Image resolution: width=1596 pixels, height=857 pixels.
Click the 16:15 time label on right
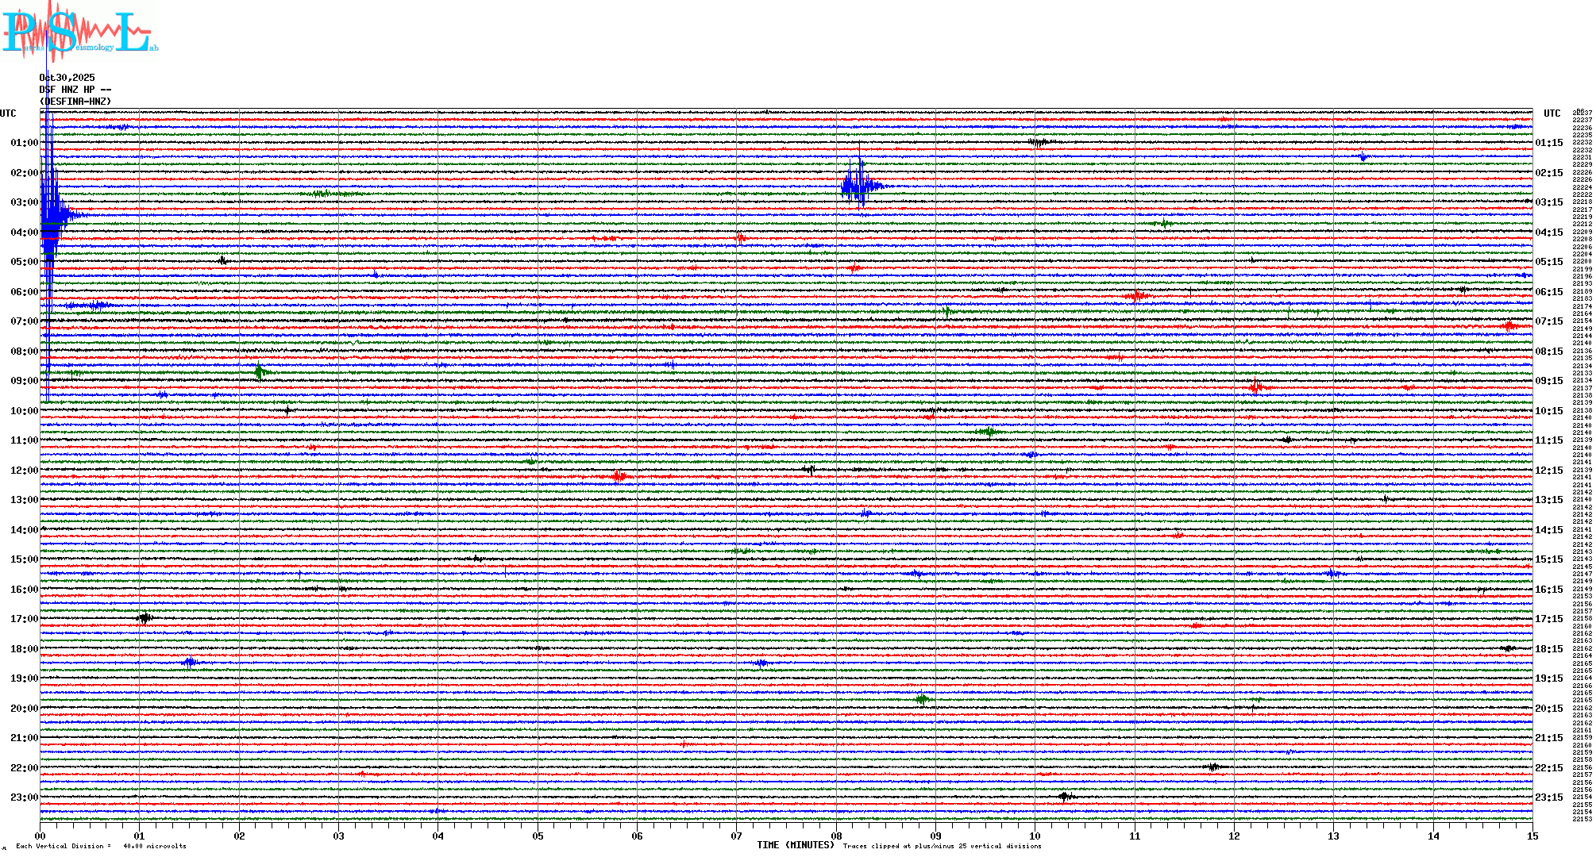1548,590
